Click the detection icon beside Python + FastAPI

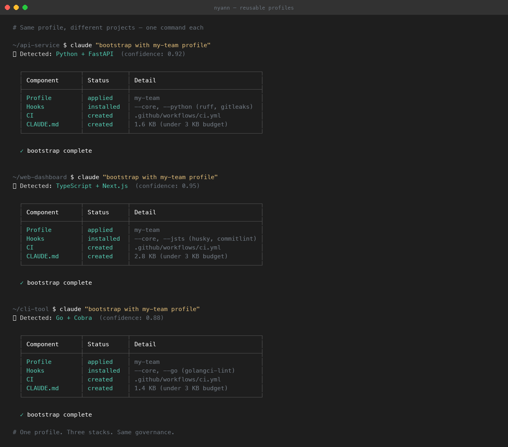tap(15, 54)
